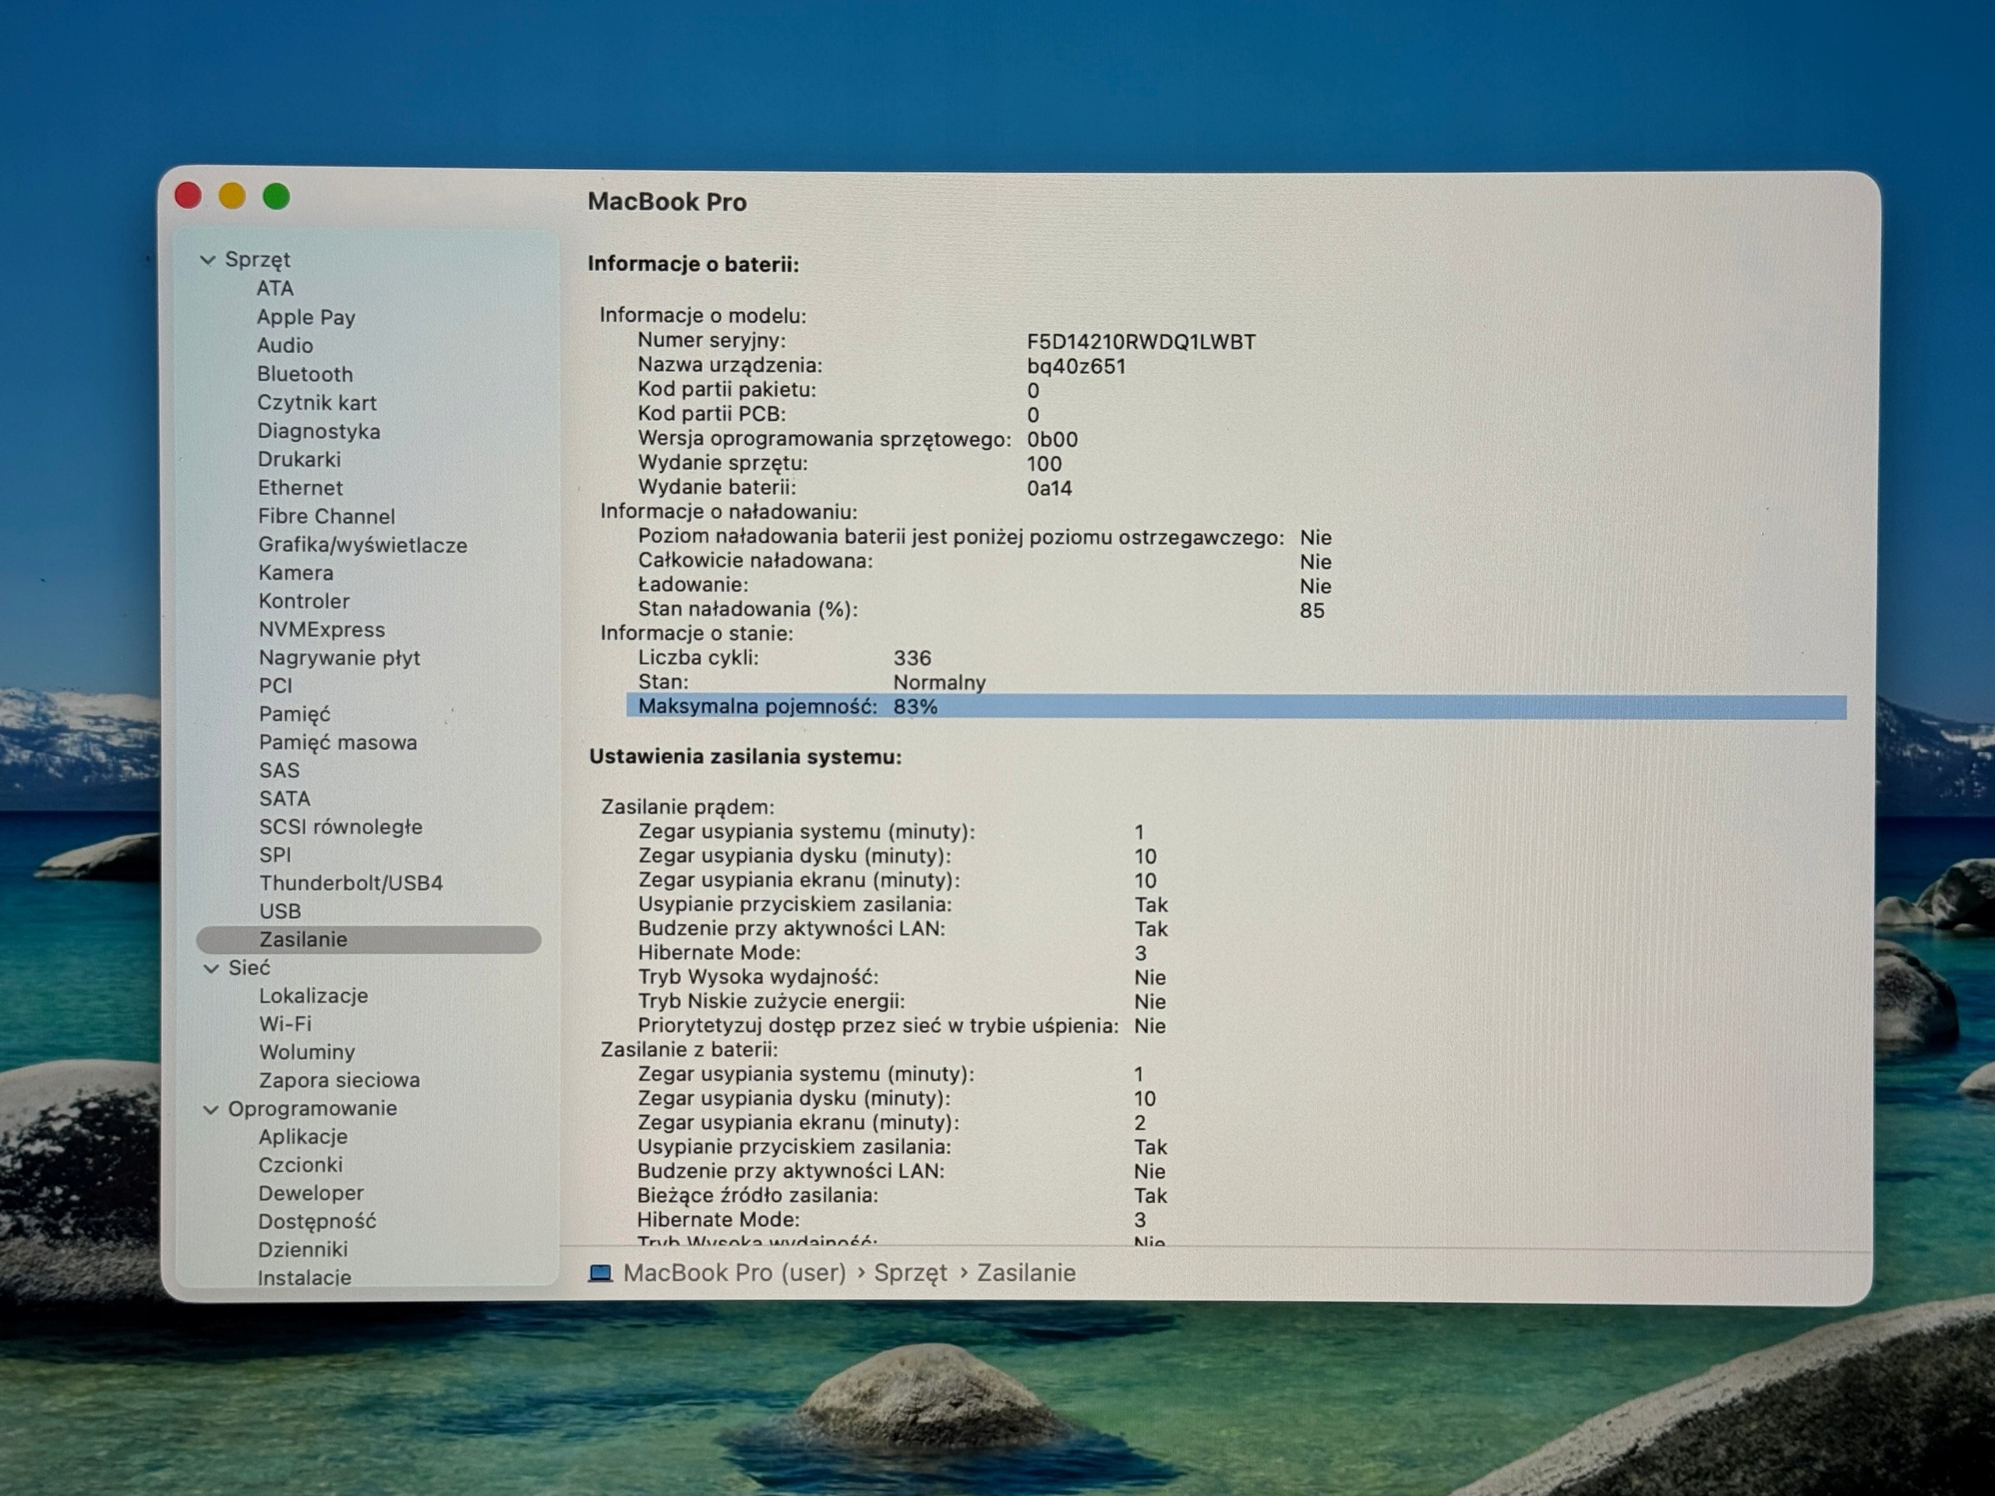Select Czcionki in the sidebar

(300, 1165)
